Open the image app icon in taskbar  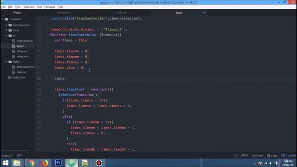pos(85,163)
